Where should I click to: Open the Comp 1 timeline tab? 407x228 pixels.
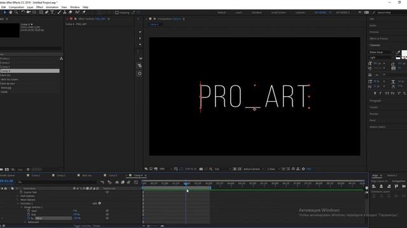coord(36,175)
